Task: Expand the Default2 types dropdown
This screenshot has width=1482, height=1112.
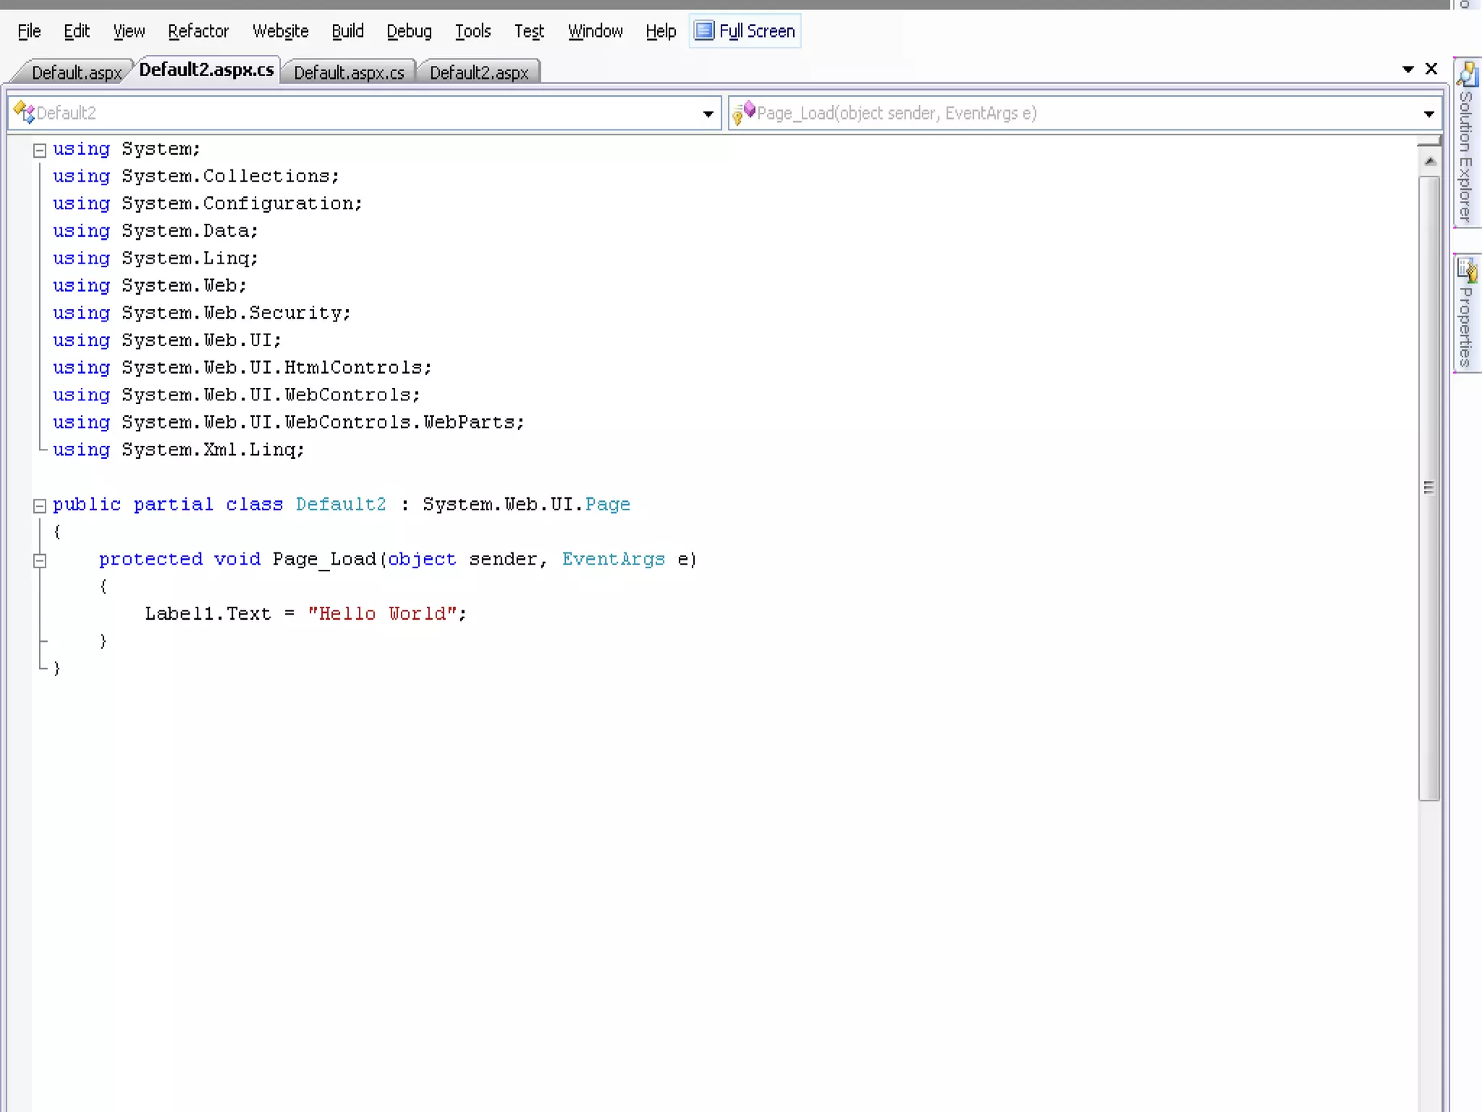Action: tap(708, 114)
